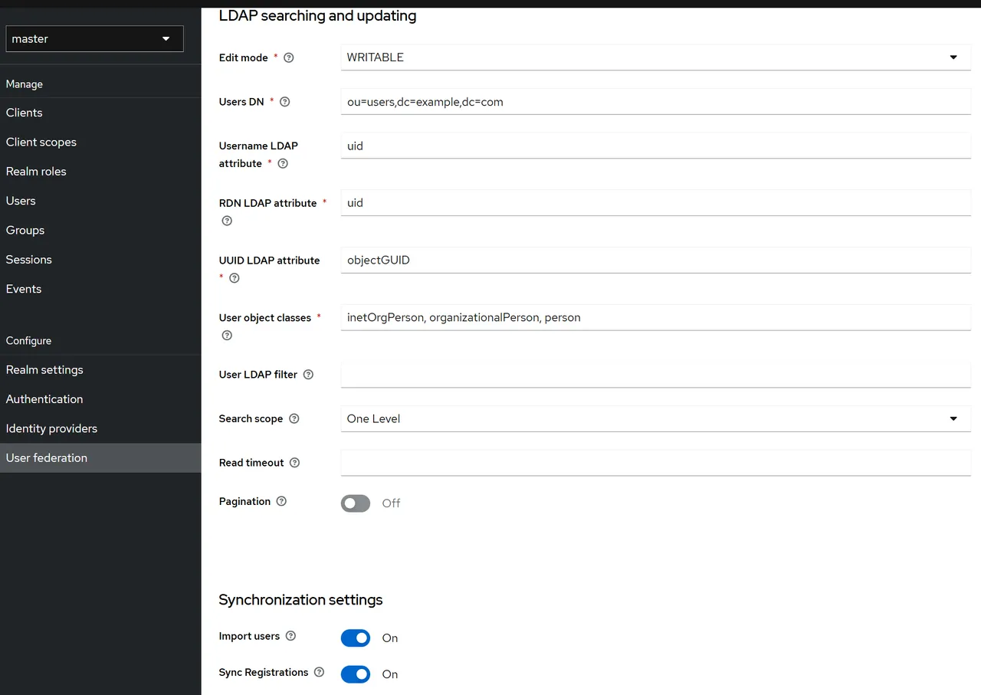Click the LDAP searching and updating heading
This screenshot has height=695, width=981.
[317, 16]
